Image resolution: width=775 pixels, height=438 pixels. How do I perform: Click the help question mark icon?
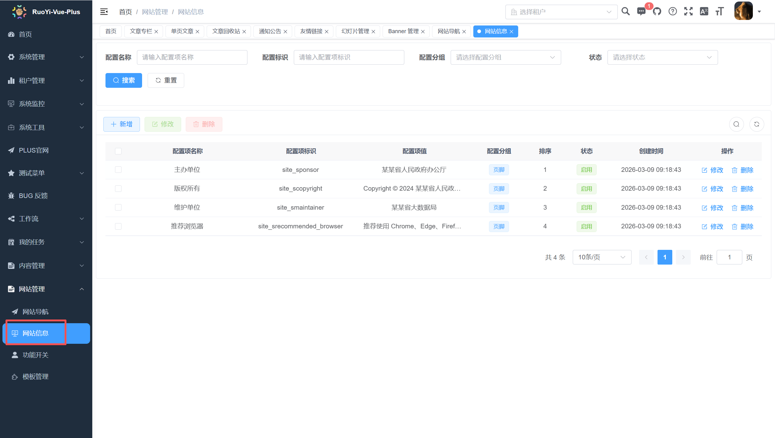pyautogui.click(x=673, y=11)
